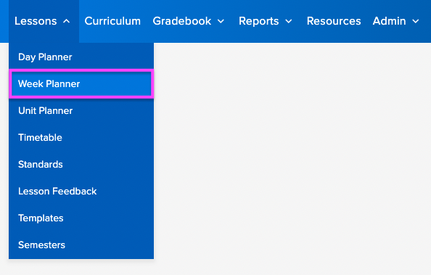This screenshot has width=431, height=275.
Task: Expand the Admin dropdown chevron
Action: click(415, 21)
